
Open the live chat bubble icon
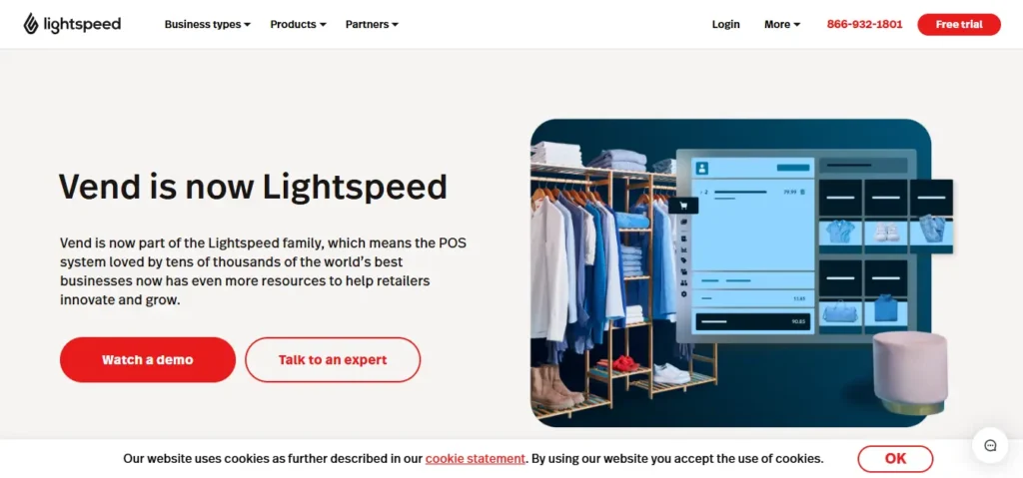pos(990,445)
